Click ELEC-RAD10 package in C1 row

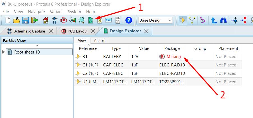172,65
